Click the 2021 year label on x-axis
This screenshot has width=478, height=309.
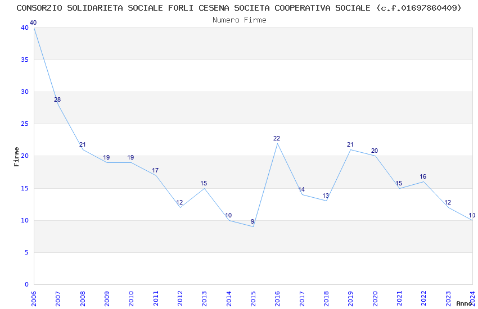click(x=399, y=297)
